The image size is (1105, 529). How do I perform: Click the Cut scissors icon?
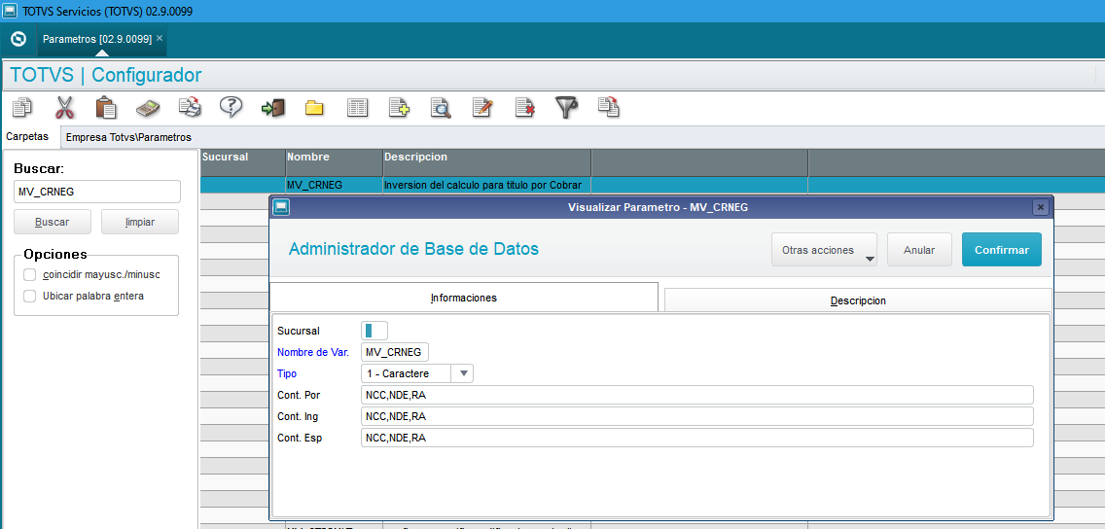64,108
